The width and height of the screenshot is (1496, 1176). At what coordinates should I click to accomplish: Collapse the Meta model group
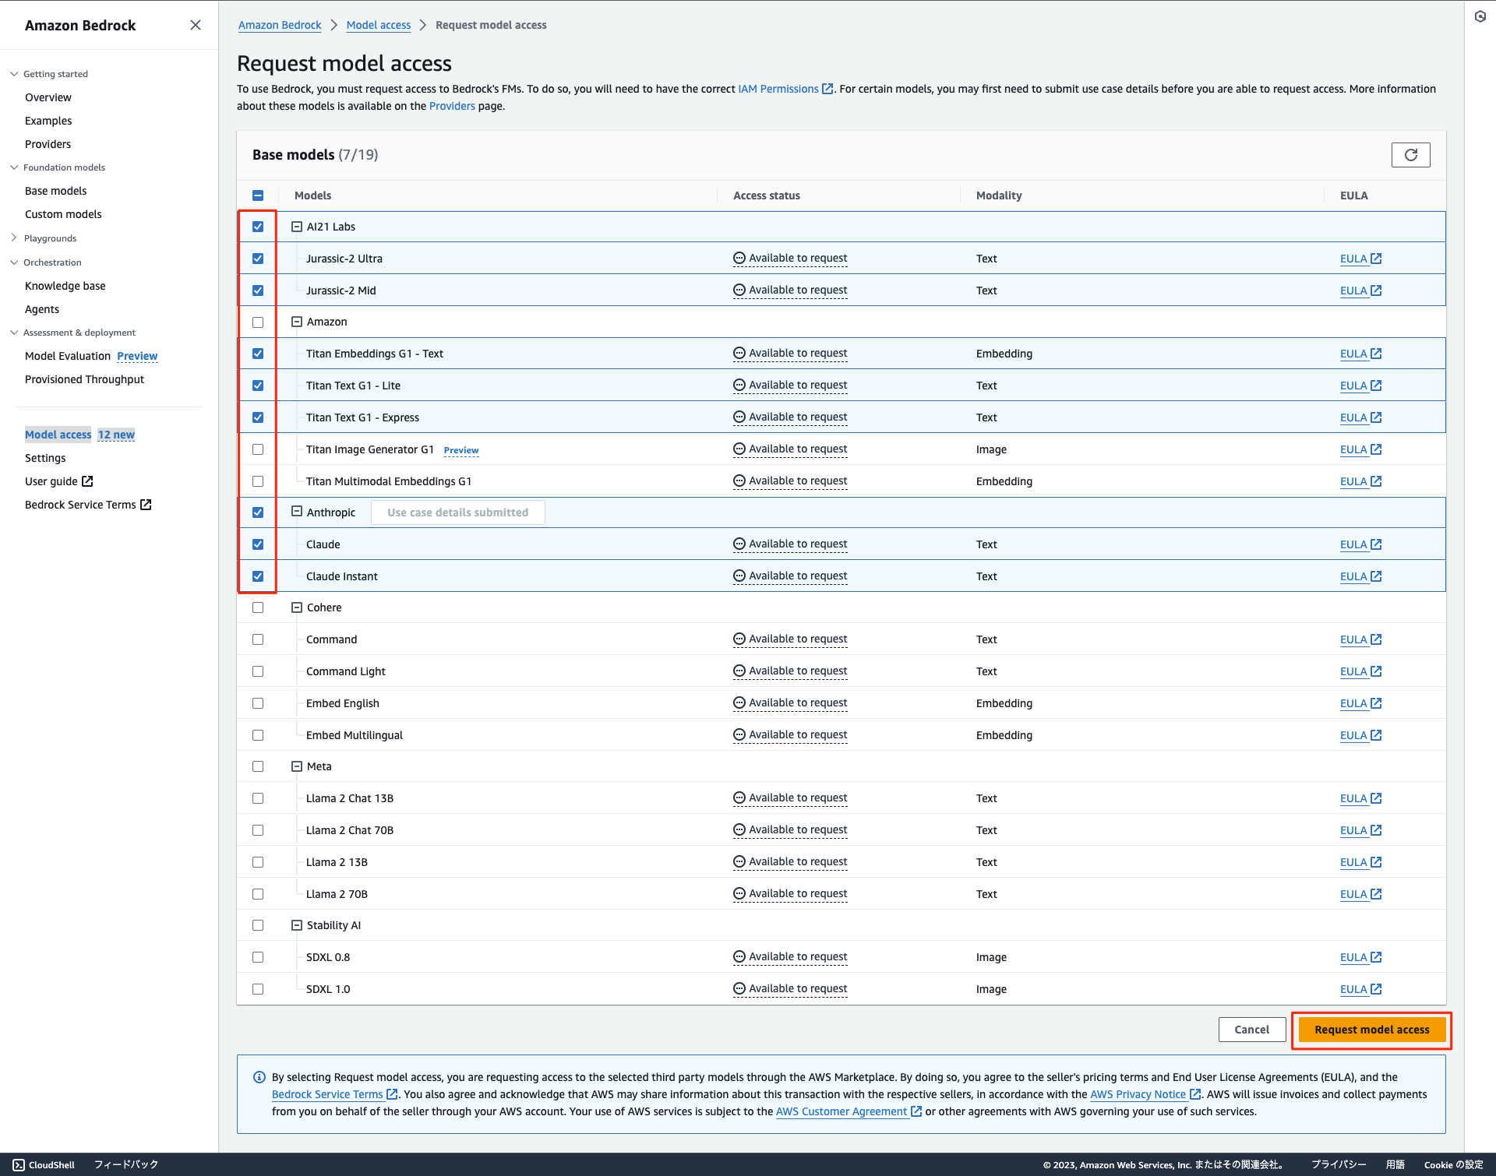click(297, 766)
